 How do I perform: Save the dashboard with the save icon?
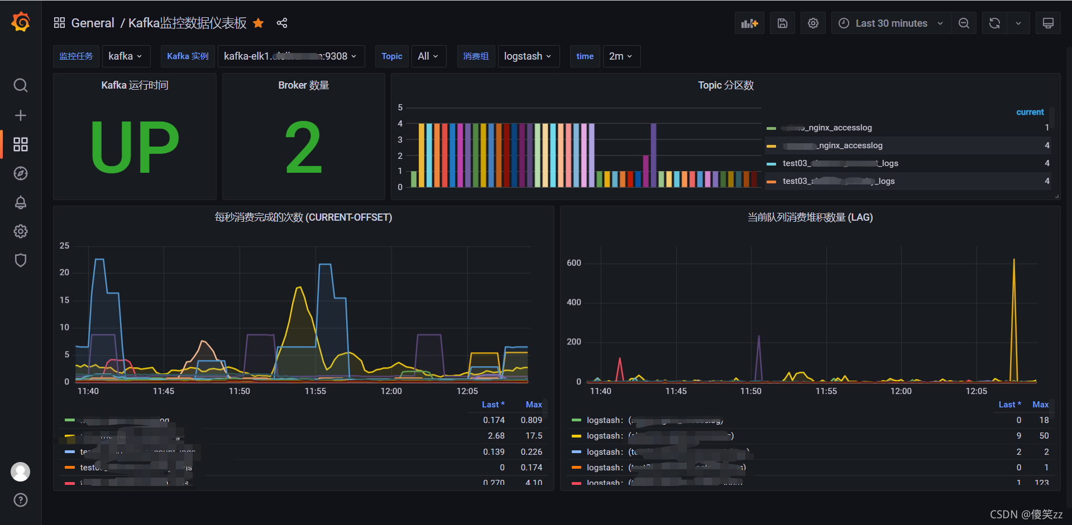pyautogui.click(x=782, y=23)
